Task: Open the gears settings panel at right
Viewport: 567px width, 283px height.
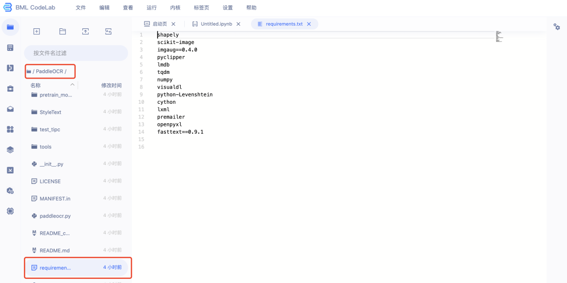Action: 557,27
